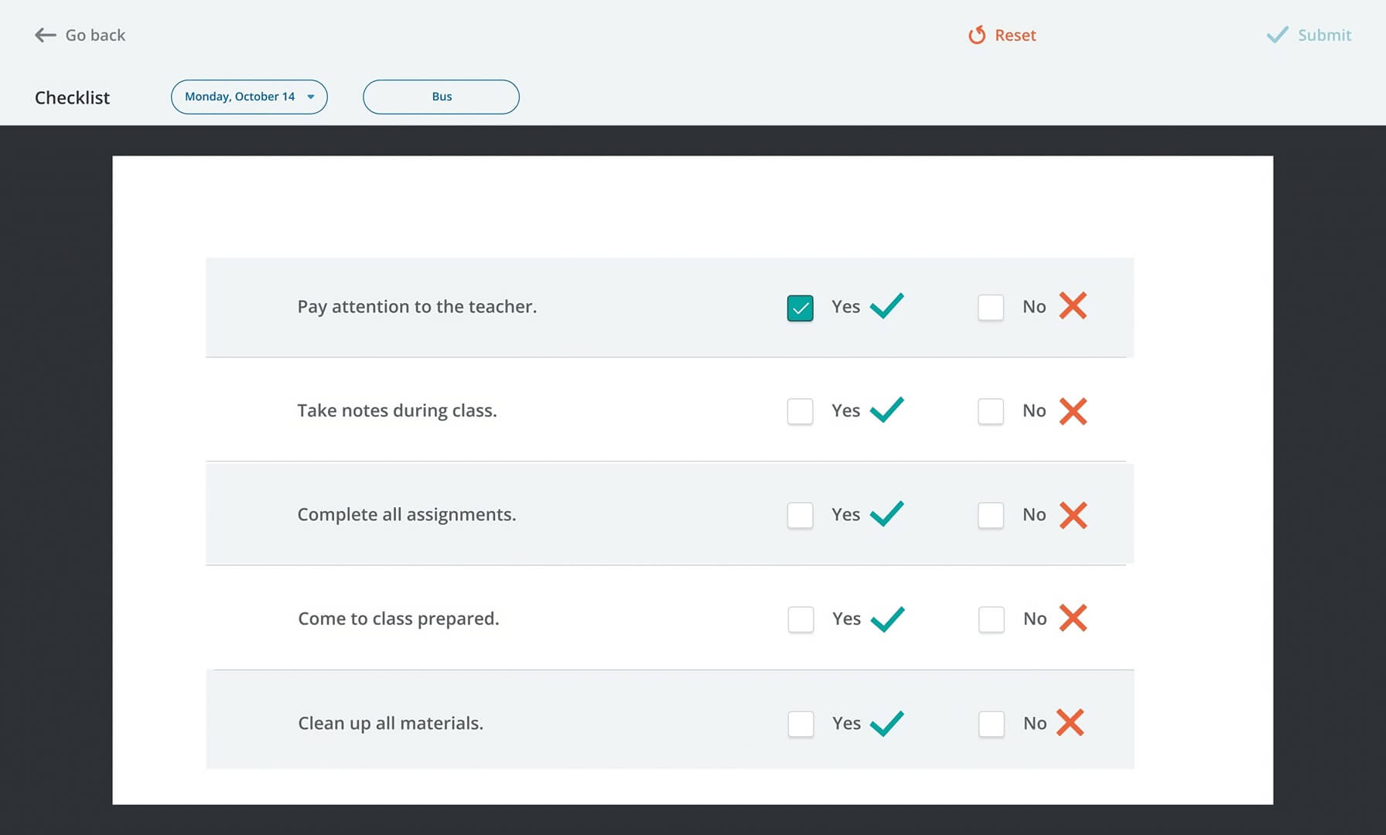Click the Reset text link
Viewport: 1386px width, 835px height.
point(1015,36)
